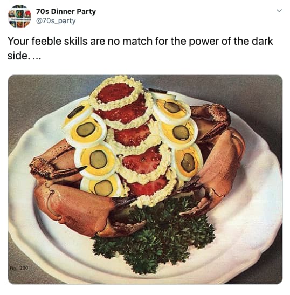Expand the truncated tweet ellipsis
Screen dimensions: 290x295
(37, 56)
